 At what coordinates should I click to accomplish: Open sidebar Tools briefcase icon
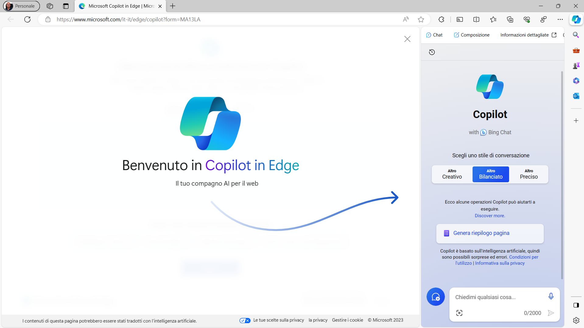point(576,51)
